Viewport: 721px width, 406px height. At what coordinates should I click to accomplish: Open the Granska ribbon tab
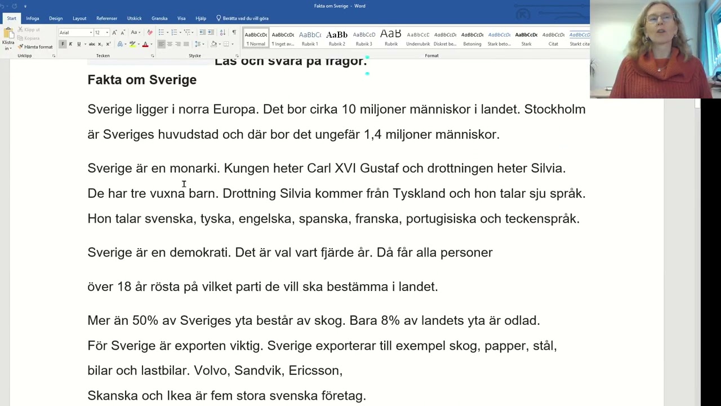[159, 18]
